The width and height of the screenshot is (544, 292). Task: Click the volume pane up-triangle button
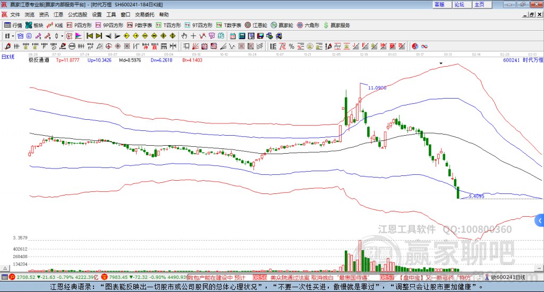pos(5,268)
